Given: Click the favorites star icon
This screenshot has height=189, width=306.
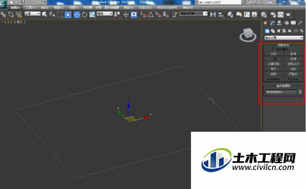Looking at the screenshot, I should 262,2.
